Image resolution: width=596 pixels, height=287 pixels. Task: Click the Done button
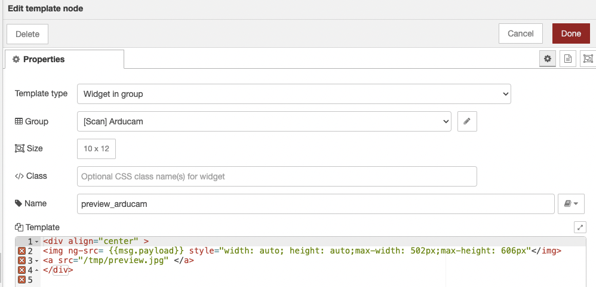[571, 33]
